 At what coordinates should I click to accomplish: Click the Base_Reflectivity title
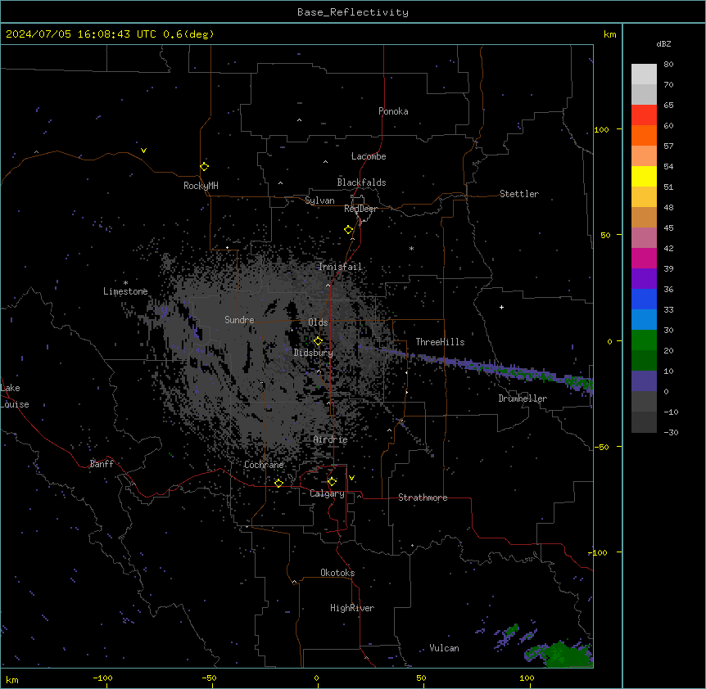353,12
